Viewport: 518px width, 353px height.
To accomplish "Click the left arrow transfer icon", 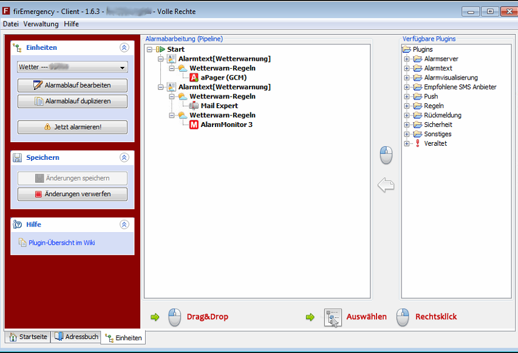I will click(386, 185).
